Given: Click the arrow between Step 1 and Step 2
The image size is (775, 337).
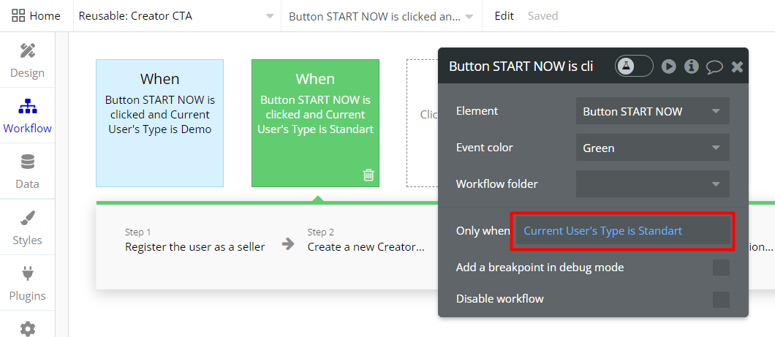Looking at the screenshot, I should tap(287, 243).
